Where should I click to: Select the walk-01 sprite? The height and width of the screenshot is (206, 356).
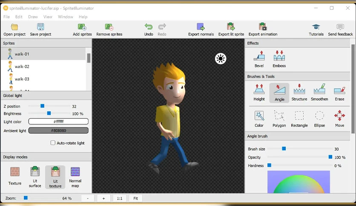[x=43, y=54]
